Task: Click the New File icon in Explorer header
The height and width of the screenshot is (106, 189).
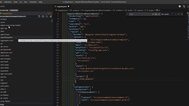Action: (39, 16)
